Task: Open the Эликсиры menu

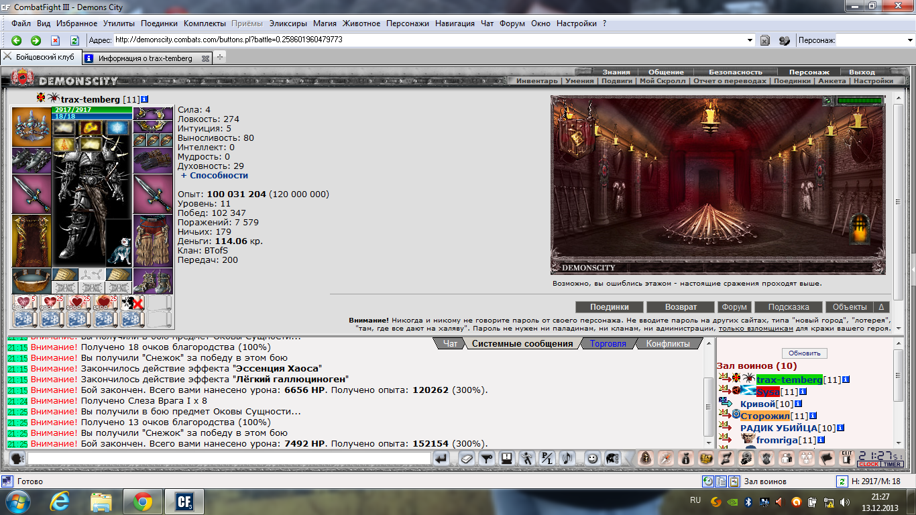Action: (x=289, y=23)
